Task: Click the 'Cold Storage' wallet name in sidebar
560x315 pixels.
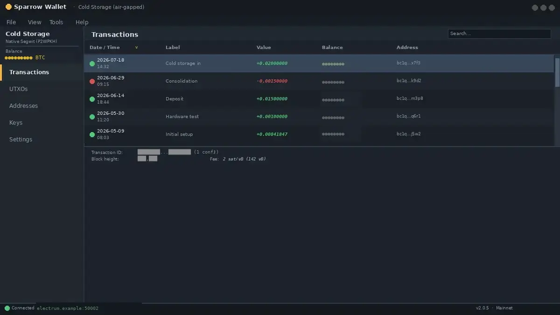Action: 28,34
